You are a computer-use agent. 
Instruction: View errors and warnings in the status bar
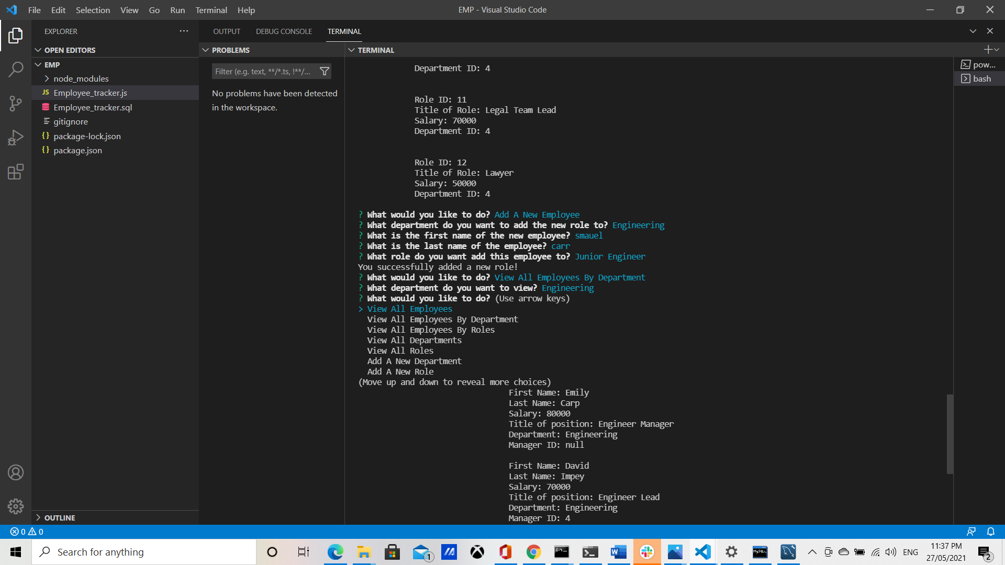point(25,532)
